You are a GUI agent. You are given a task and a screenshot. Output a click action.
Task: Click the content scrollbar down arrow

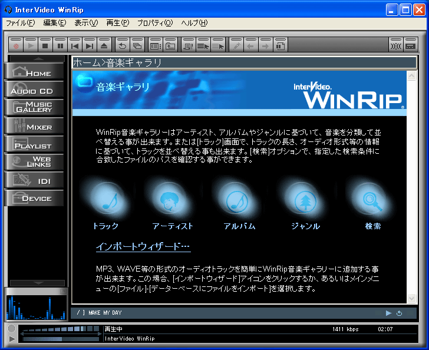coord(411,298)
